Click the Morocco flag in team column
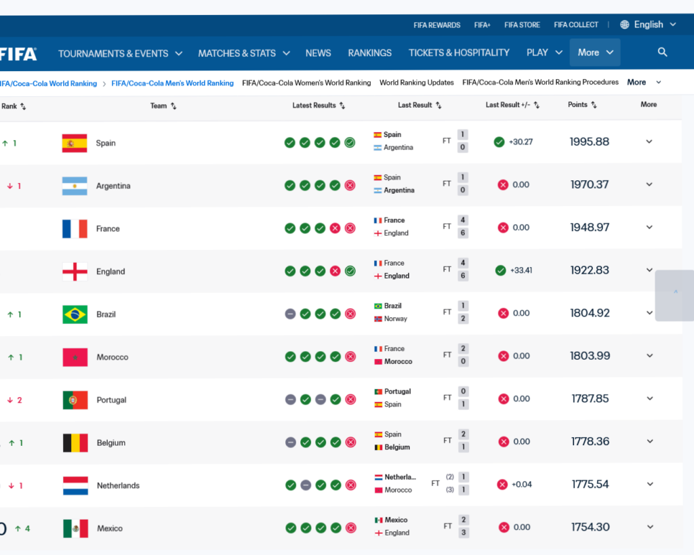Viewport: 694px width, 555px height. coord(75,357)
